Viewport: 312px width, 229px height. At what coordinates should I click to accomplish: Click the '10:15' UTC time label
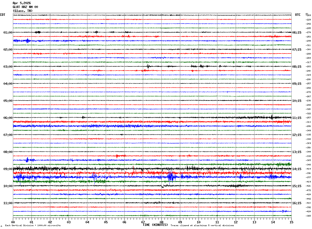(297, 101)
